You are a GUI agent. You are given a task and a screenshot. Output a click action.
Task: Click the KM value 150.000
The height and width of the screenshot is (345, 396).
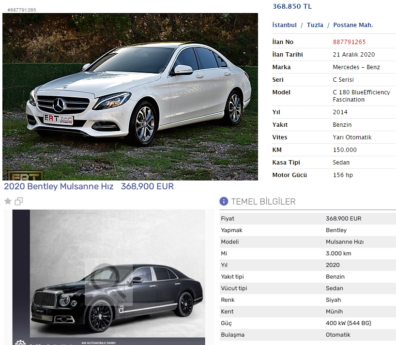pos(345,150)
